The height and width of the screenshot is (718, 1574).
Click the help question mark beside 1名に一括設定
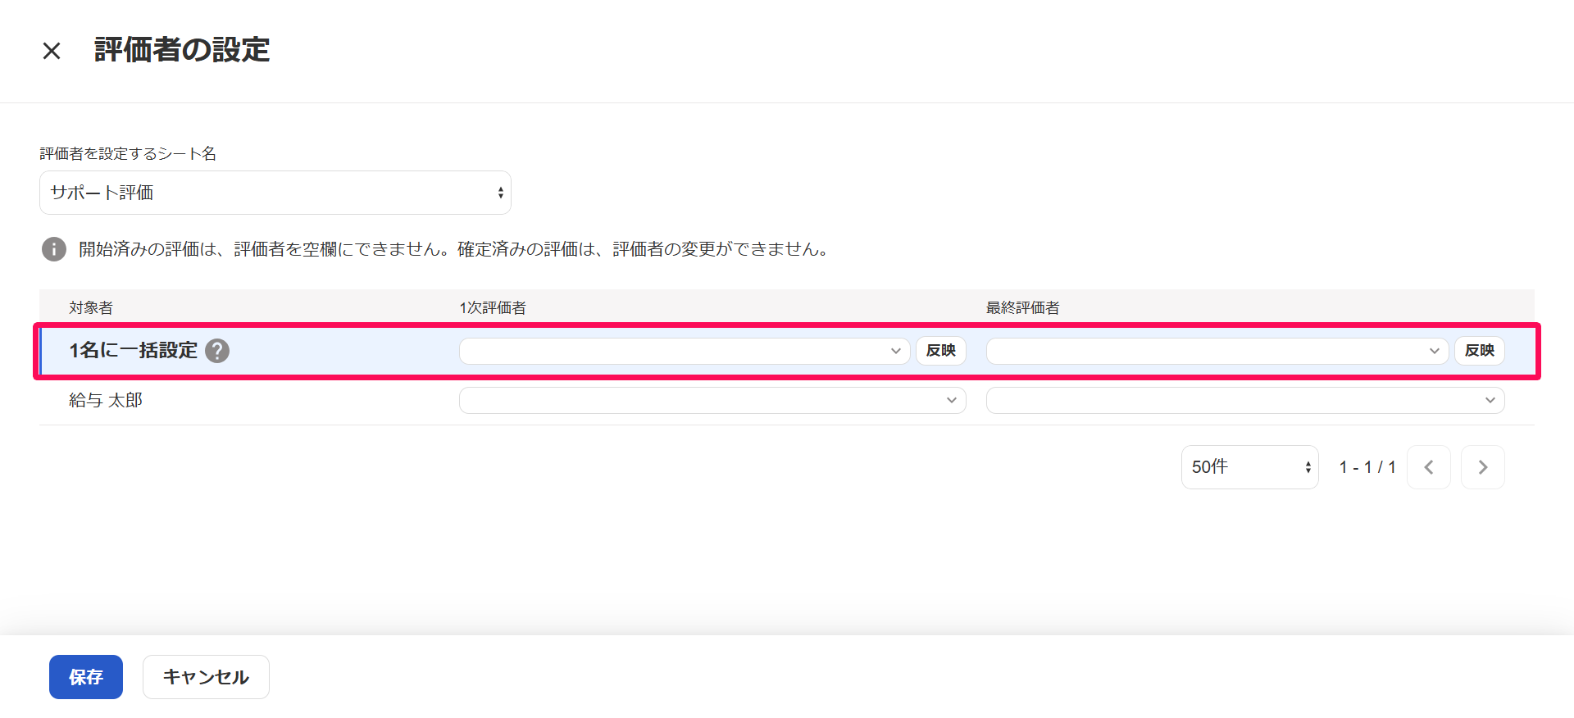click(217, 351)
